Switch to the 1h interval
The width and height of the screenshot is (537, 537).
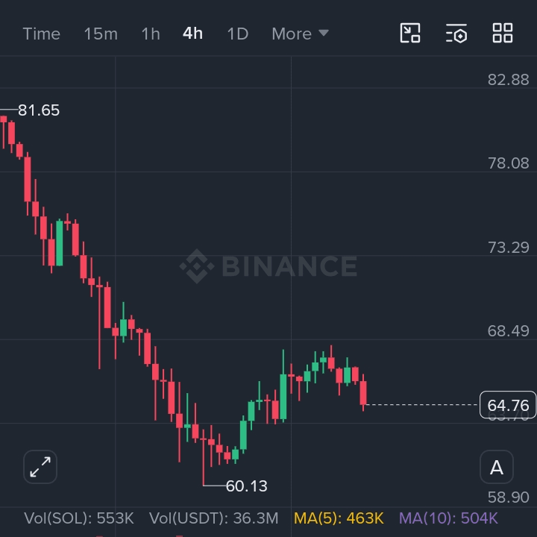(151, 34)
